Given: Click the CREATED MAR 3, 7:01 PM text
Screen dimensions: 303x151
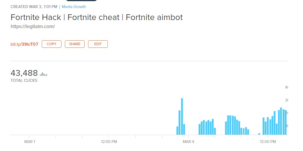Looking at the screenshot, I should pos(34,7).
